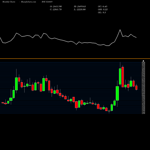The height and width of the screenshot is (150, 150).
Task: Click the low value L: 2223.00
Action: (80, 10)
